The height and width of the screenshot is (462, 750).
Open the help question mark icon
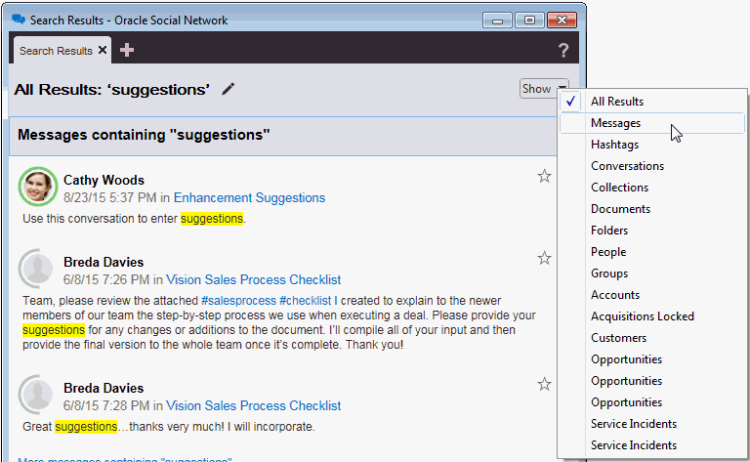coord(563,50)
